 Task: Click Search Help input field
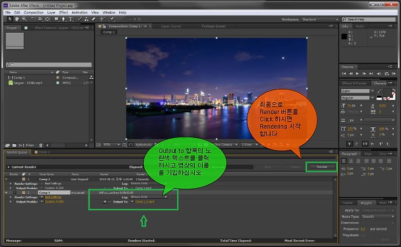click(369, 19)
